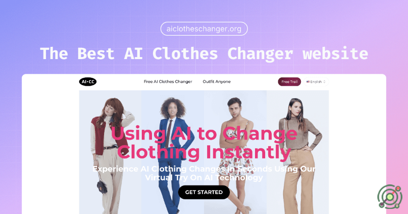This screenshot has height=214, width=408.
Task: Click the black handbag held by redhead
Action: 102,187
